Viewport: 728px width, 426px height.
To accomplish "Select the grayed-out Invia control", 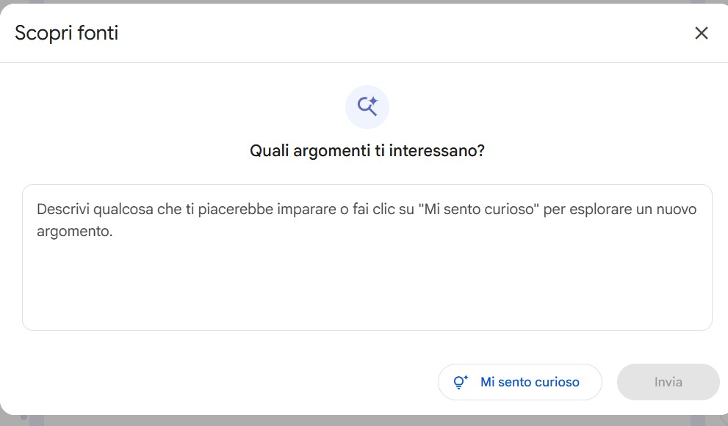I will pos(668,381).
